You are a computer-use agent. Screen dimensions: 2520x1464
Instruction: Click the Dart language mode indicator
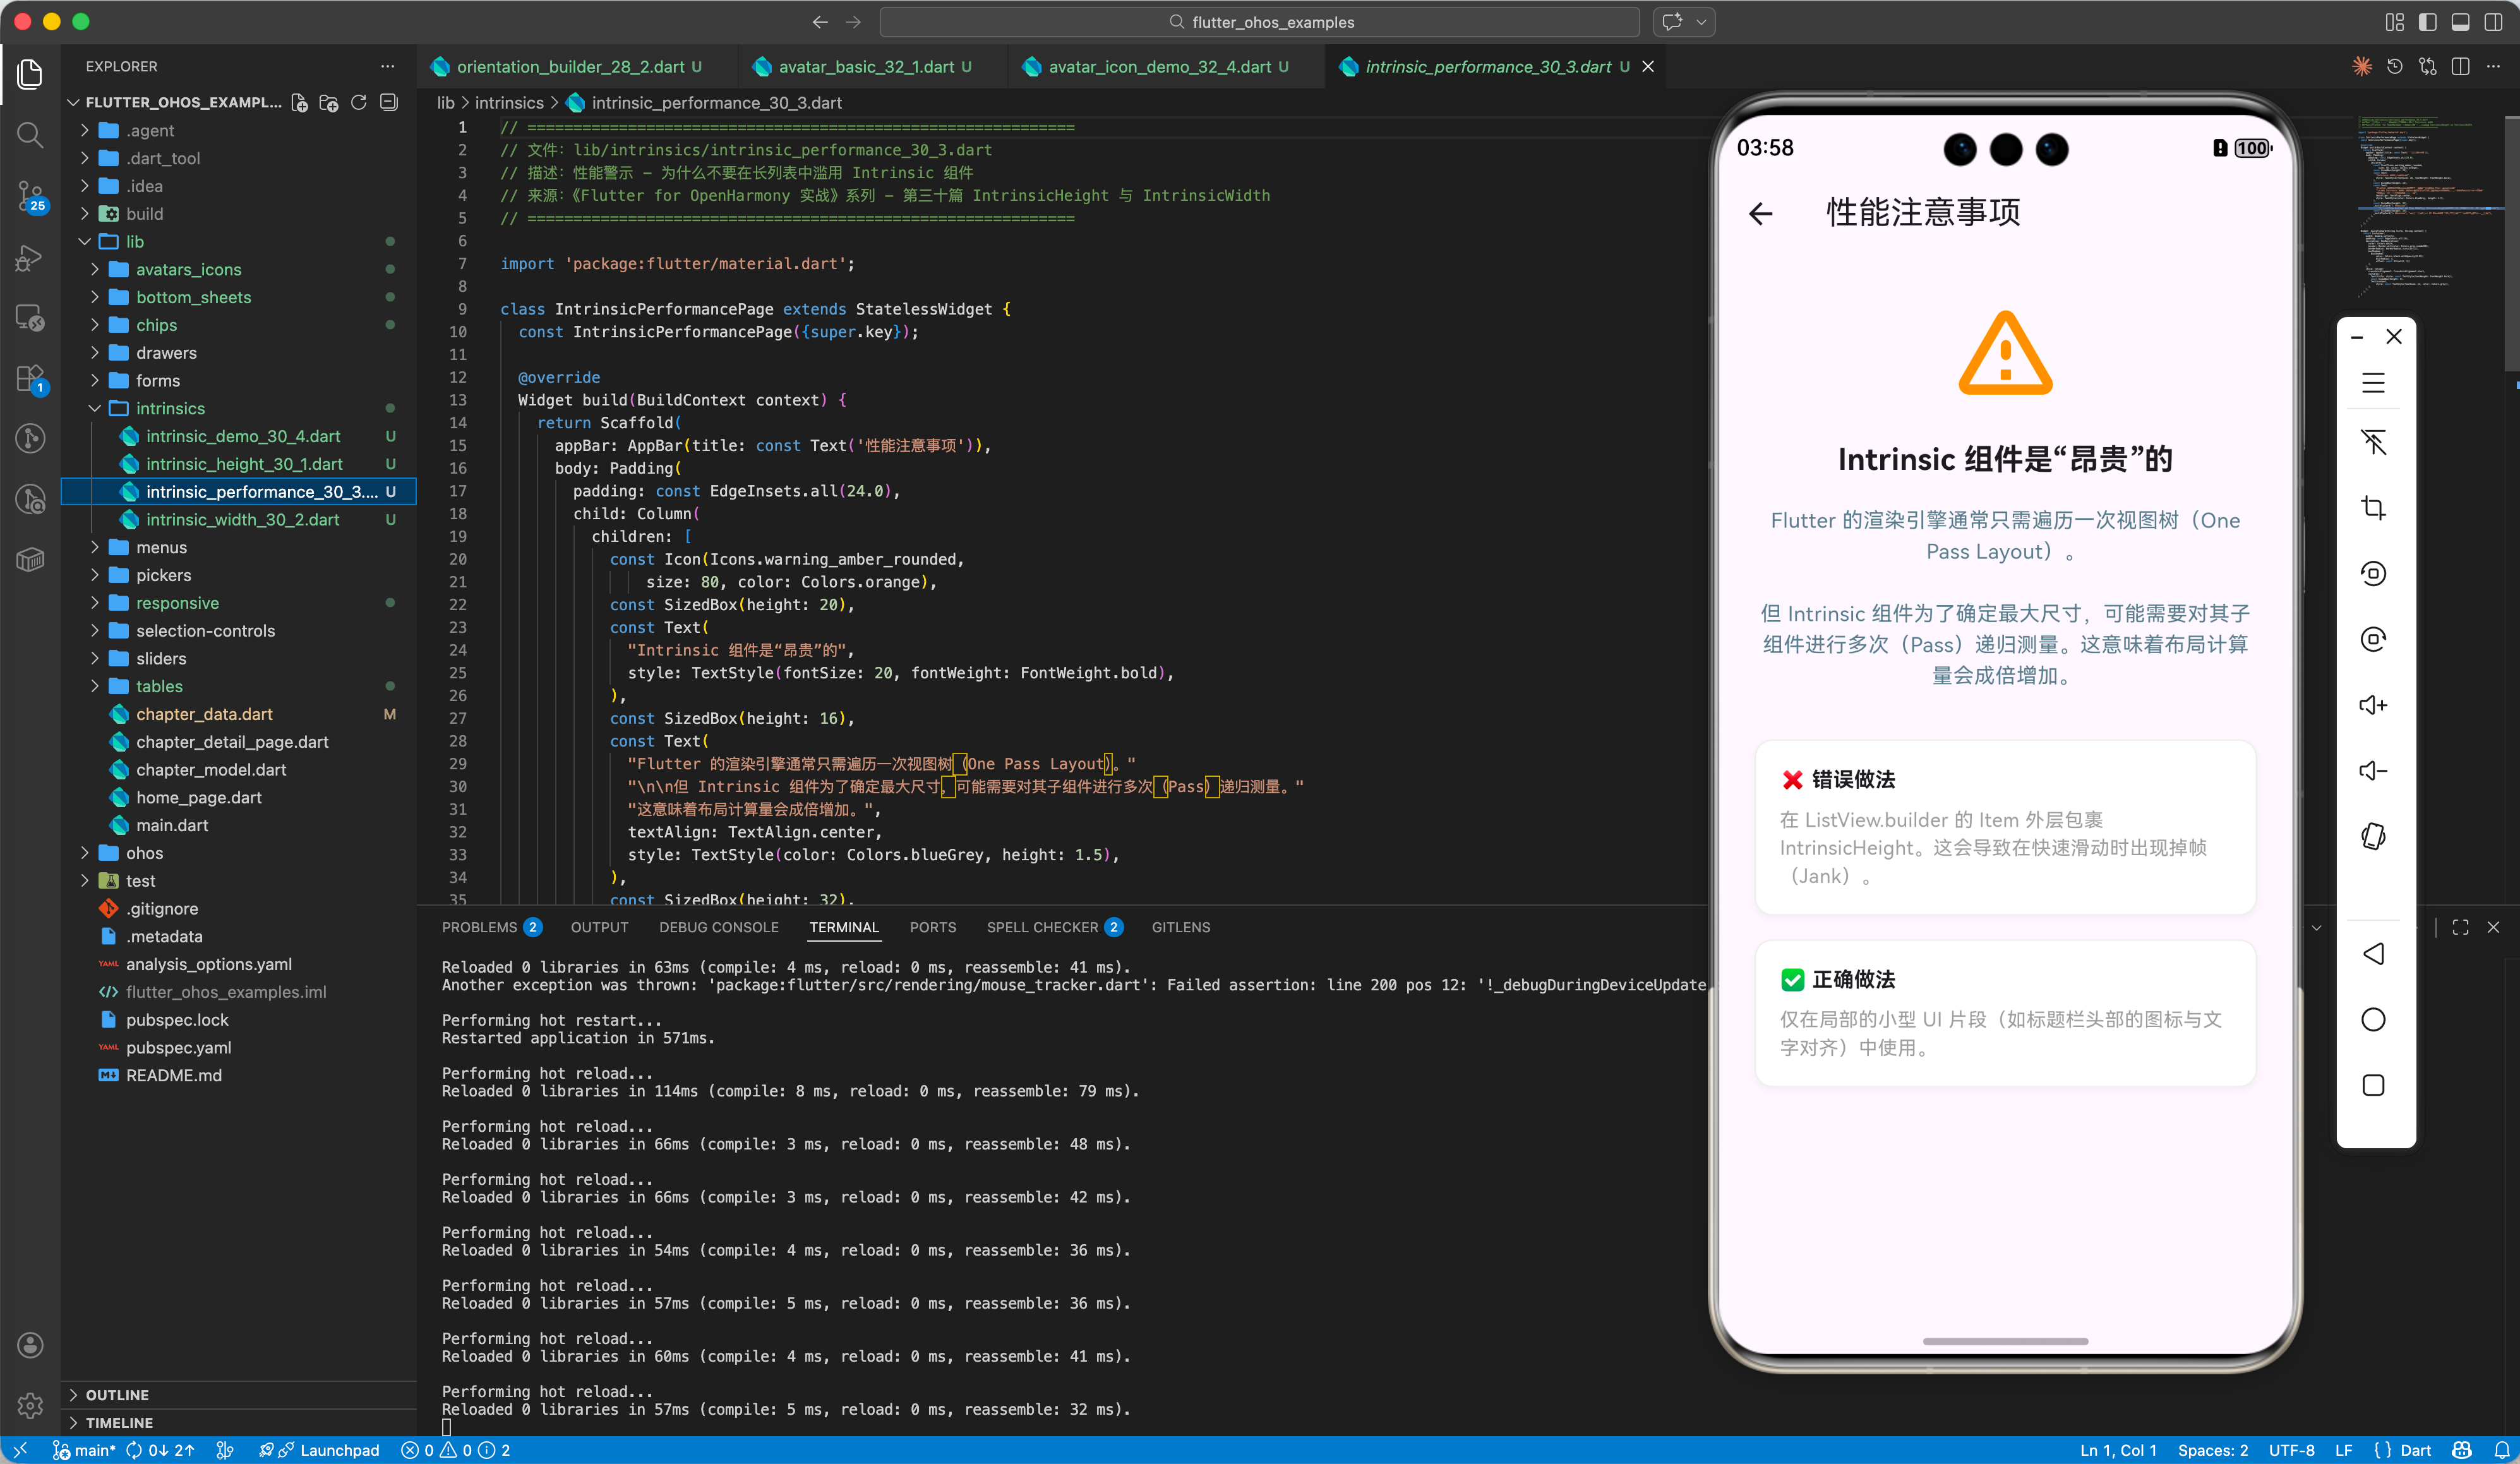[x=2415, y=1450]
